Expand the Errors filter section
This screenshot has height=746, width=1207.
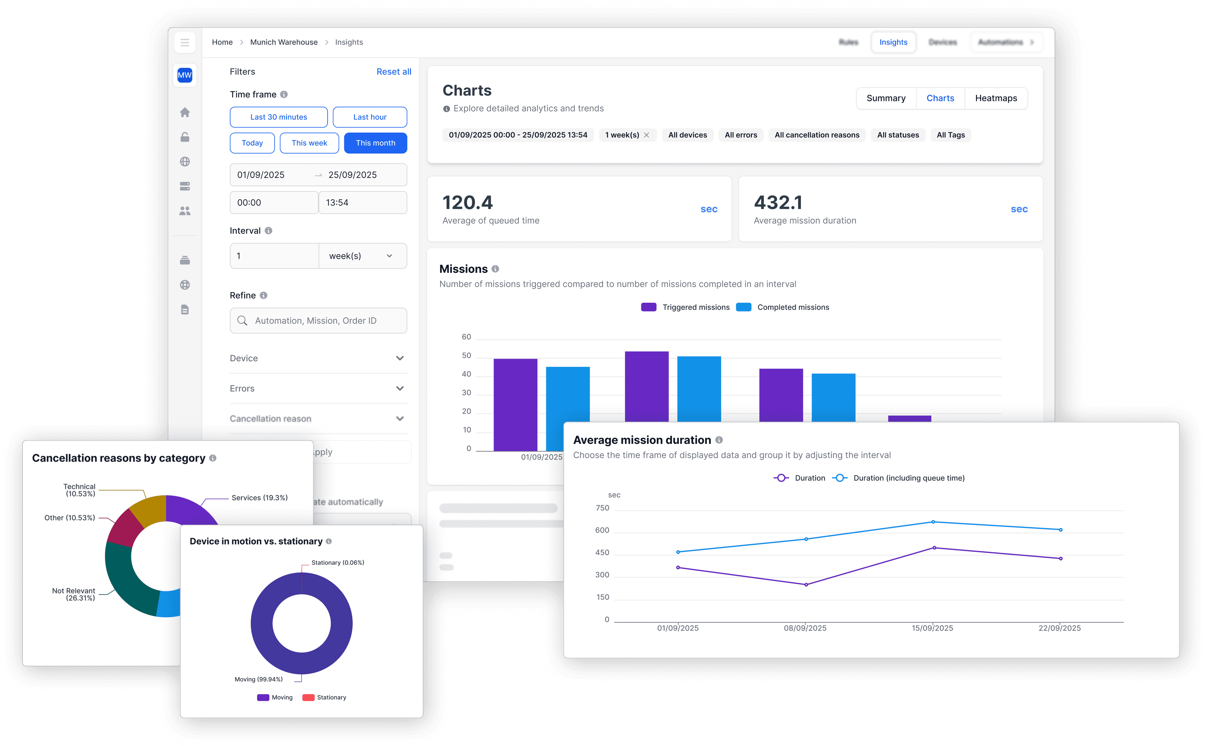click(x=318, y=388)
